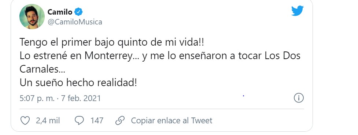Like the tweet with the heart icon
The height and width of the screenshot is (135, 358).
pos(25,120)
